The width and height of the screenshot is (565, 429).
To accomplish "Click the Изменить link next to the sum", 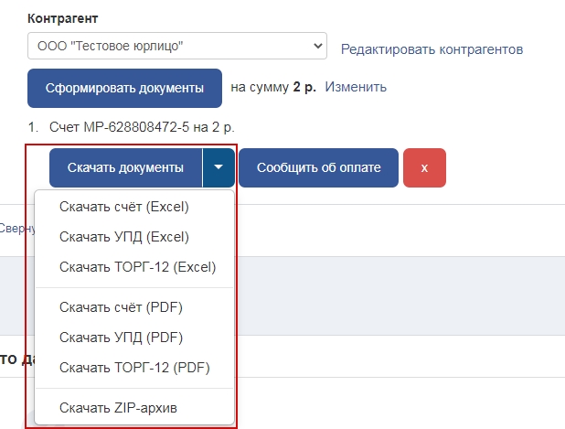I will point(356,87).
